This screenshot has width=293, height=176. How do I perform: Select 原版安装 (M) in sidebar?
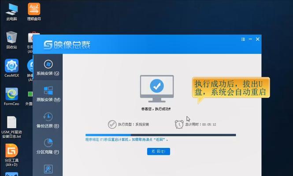click(x=48, y=94)
